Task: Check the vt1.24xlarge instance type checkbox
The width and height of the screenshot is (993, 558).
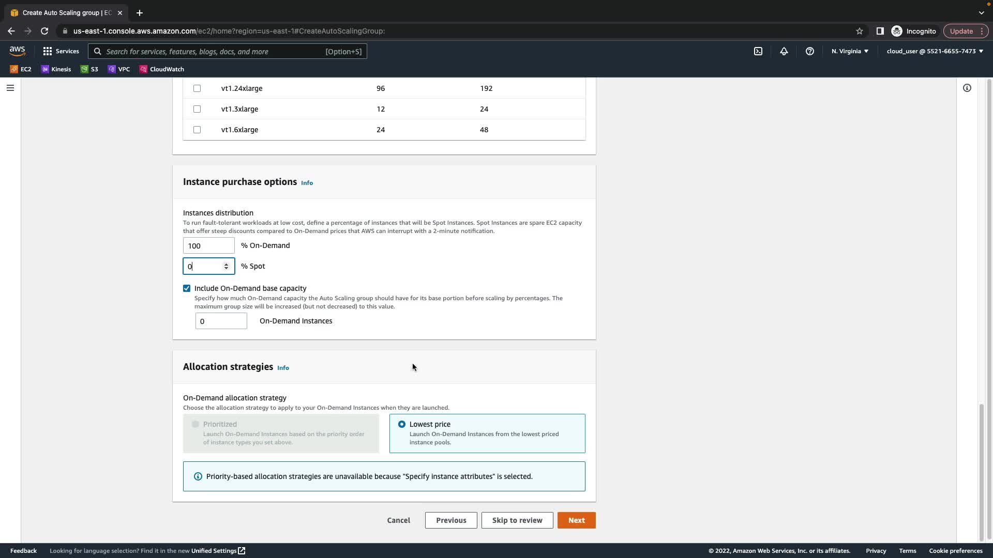Action: click(x=197, y=88)
